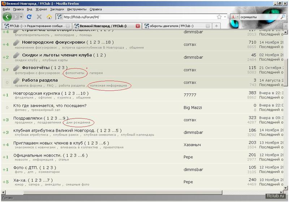Click the horizontal scrollbar left arrow

(3, 192)
